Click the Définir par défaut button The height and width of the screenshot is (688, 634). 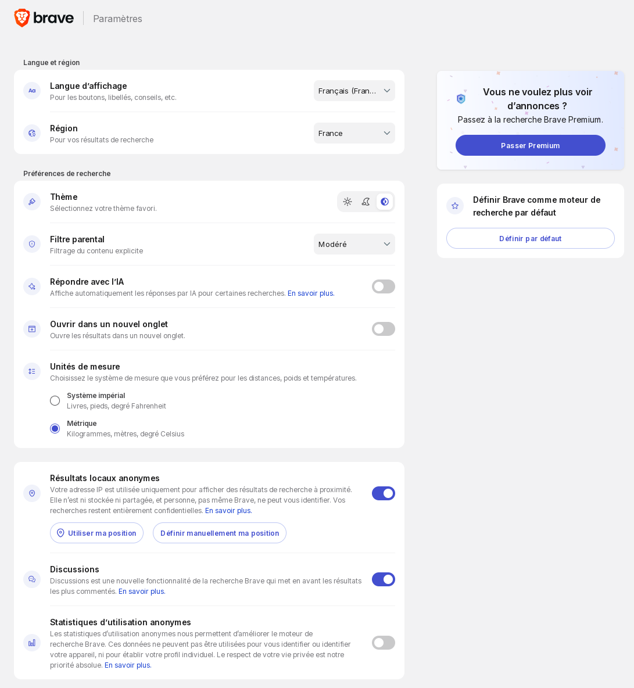click(531, 238)
